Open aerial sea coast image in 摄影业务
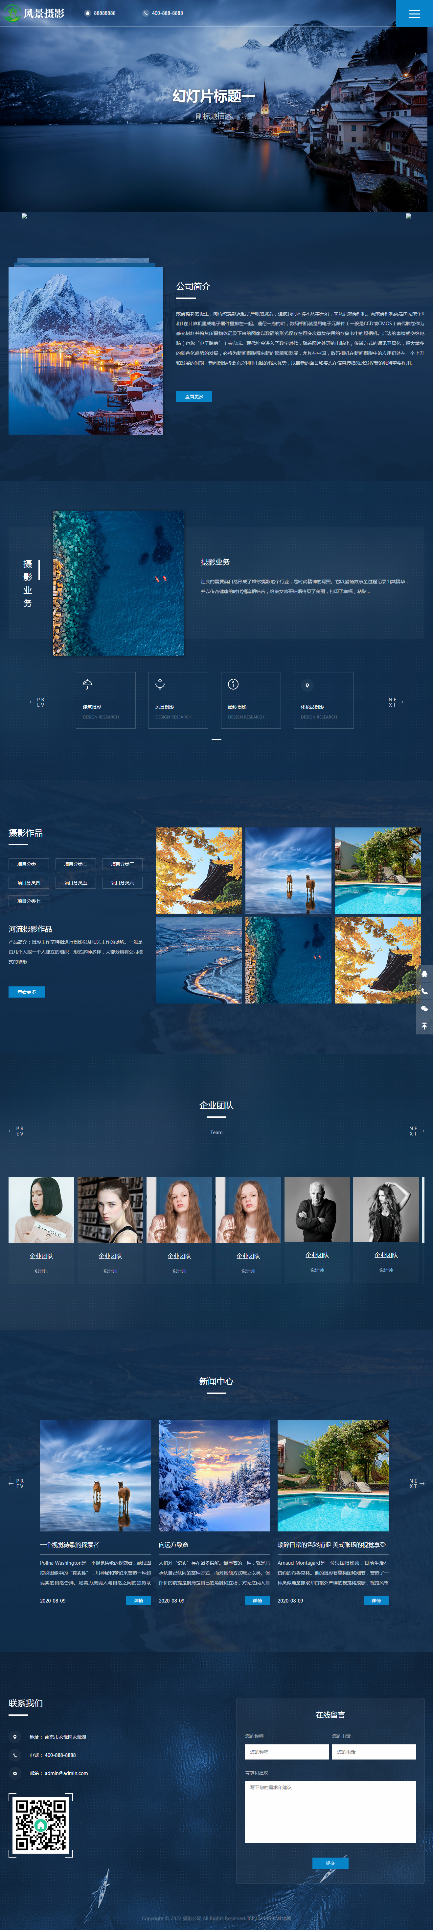This screenshot has width=433, height=1930. pos(119,584)
